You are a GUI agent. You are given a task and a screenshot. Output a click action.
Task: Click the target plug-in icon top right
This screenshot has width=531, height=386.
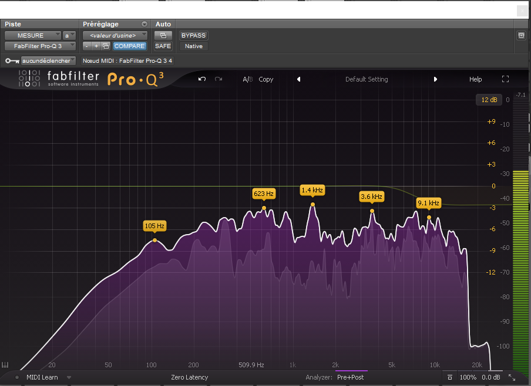coord(521,36)
